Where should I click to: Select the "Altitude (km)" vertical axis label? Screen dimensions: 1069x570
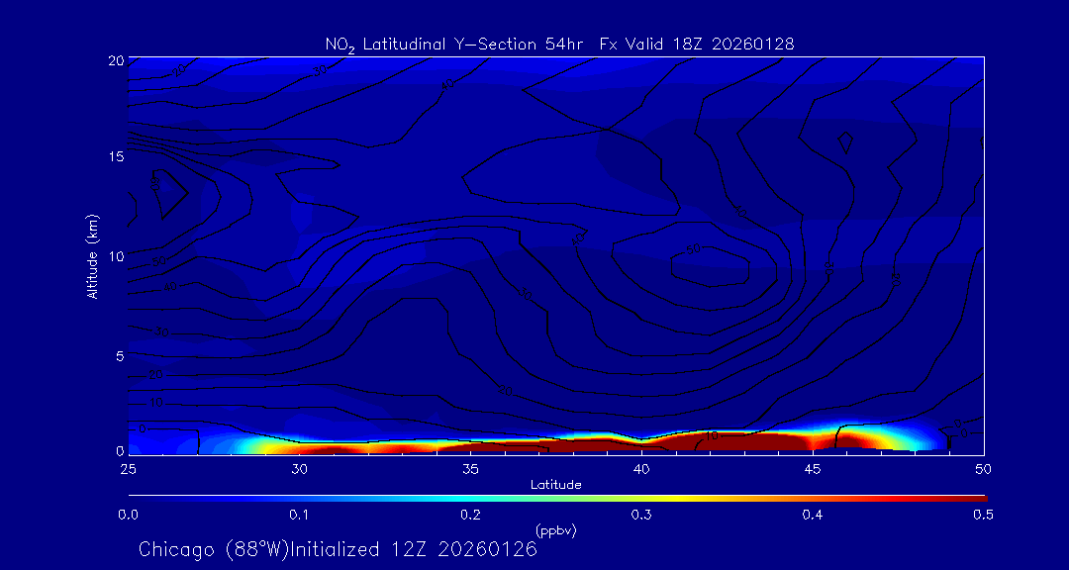92,254
